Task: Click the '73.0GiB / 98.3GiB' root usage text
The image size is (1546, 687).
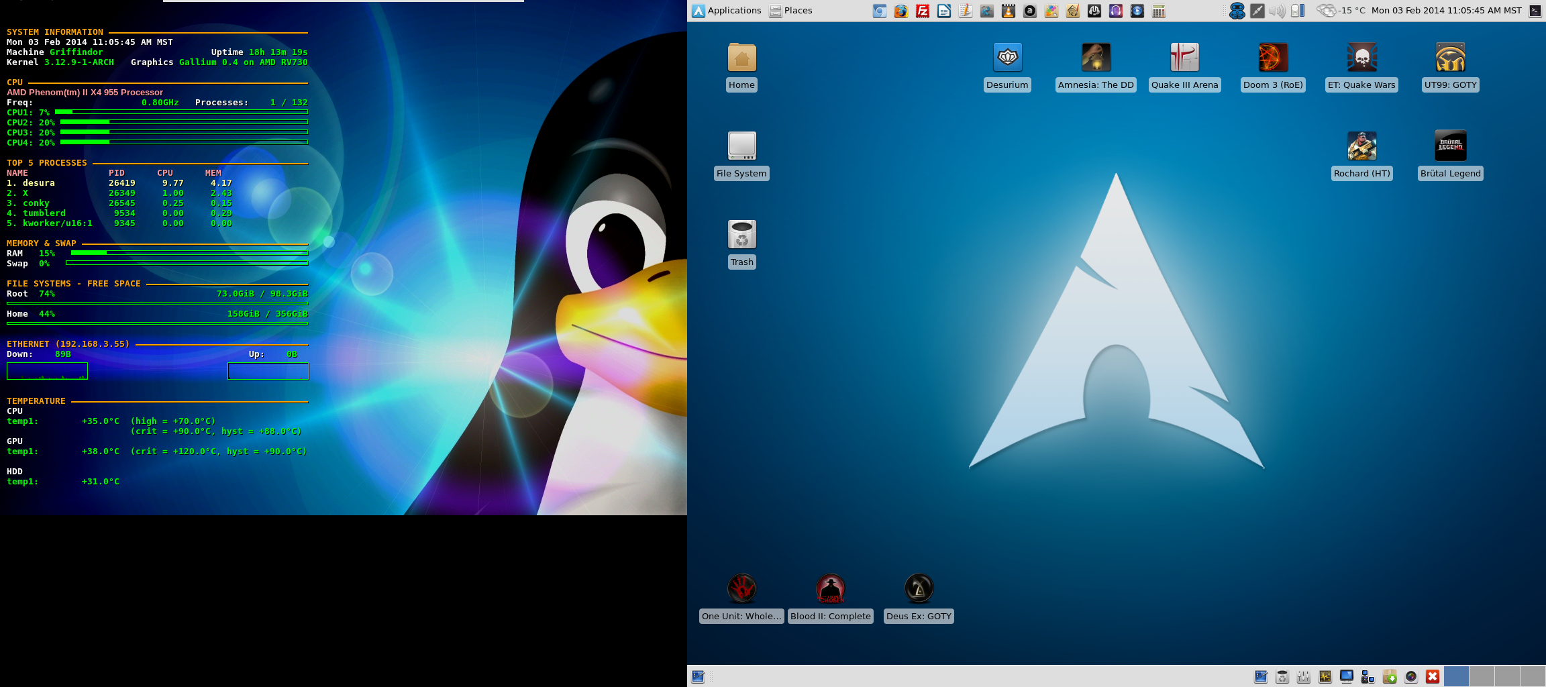Action: [262, 294]
